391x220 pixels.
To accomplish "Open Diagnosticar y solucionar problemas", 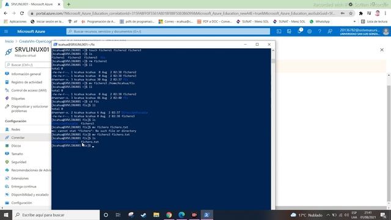I will click(29, 109).
